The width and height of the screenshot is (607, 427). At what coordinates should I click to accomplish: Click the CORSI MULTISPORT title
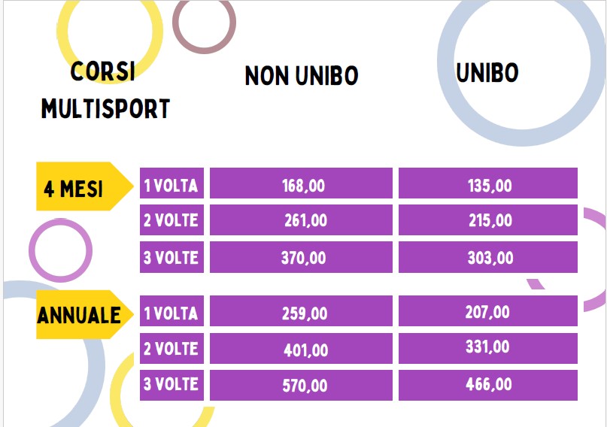coord(105,89)
